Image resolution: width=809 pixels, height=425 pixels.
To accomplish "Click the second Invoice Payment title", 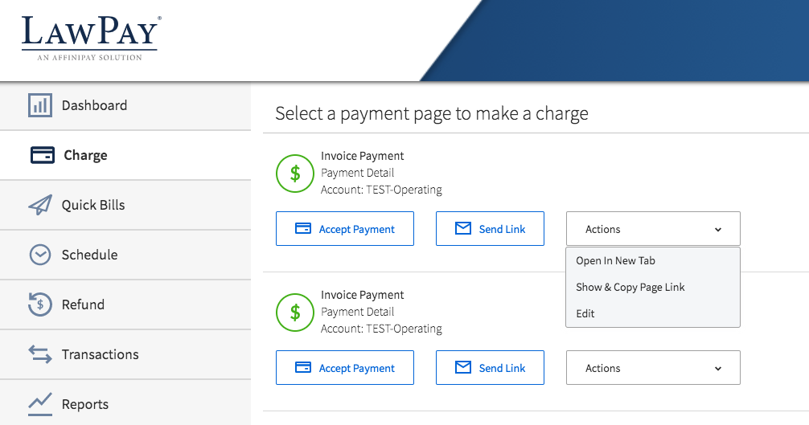I will tap(362, 295).
